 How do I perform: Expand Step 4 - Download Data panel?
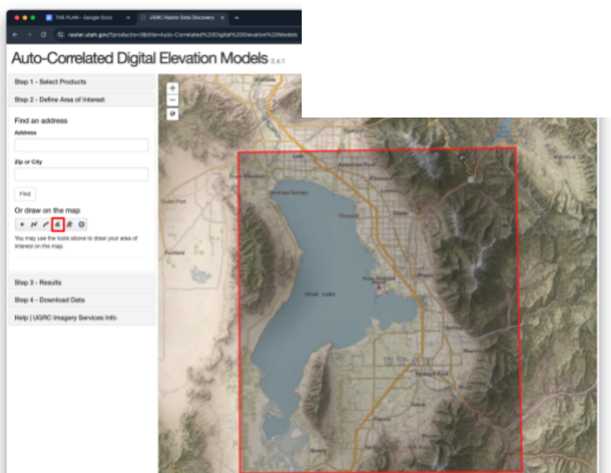pos(81,300)
